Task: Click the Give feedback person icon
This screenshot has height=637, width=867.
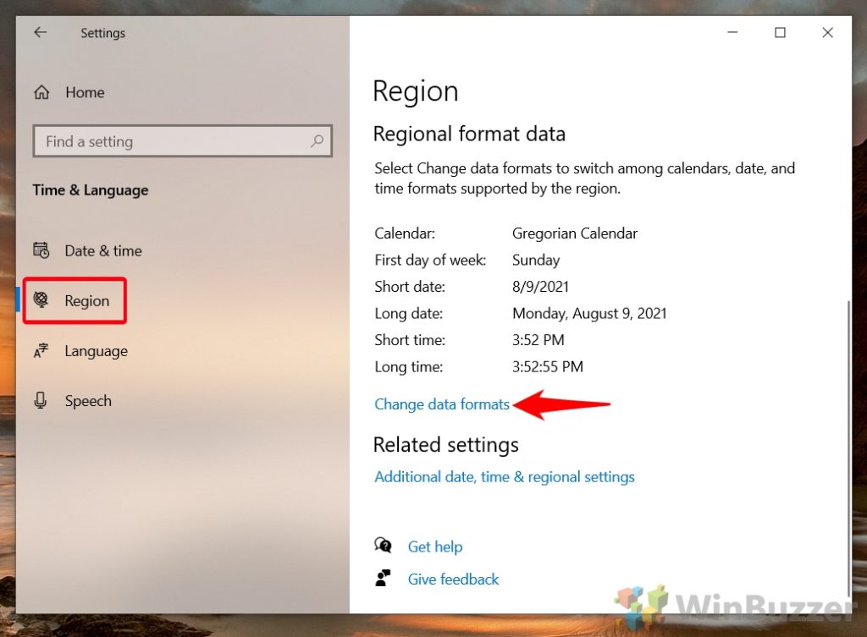Action: point(383,579)
